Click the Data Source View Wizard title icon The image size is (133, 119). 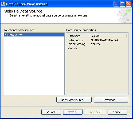point(3,4)
